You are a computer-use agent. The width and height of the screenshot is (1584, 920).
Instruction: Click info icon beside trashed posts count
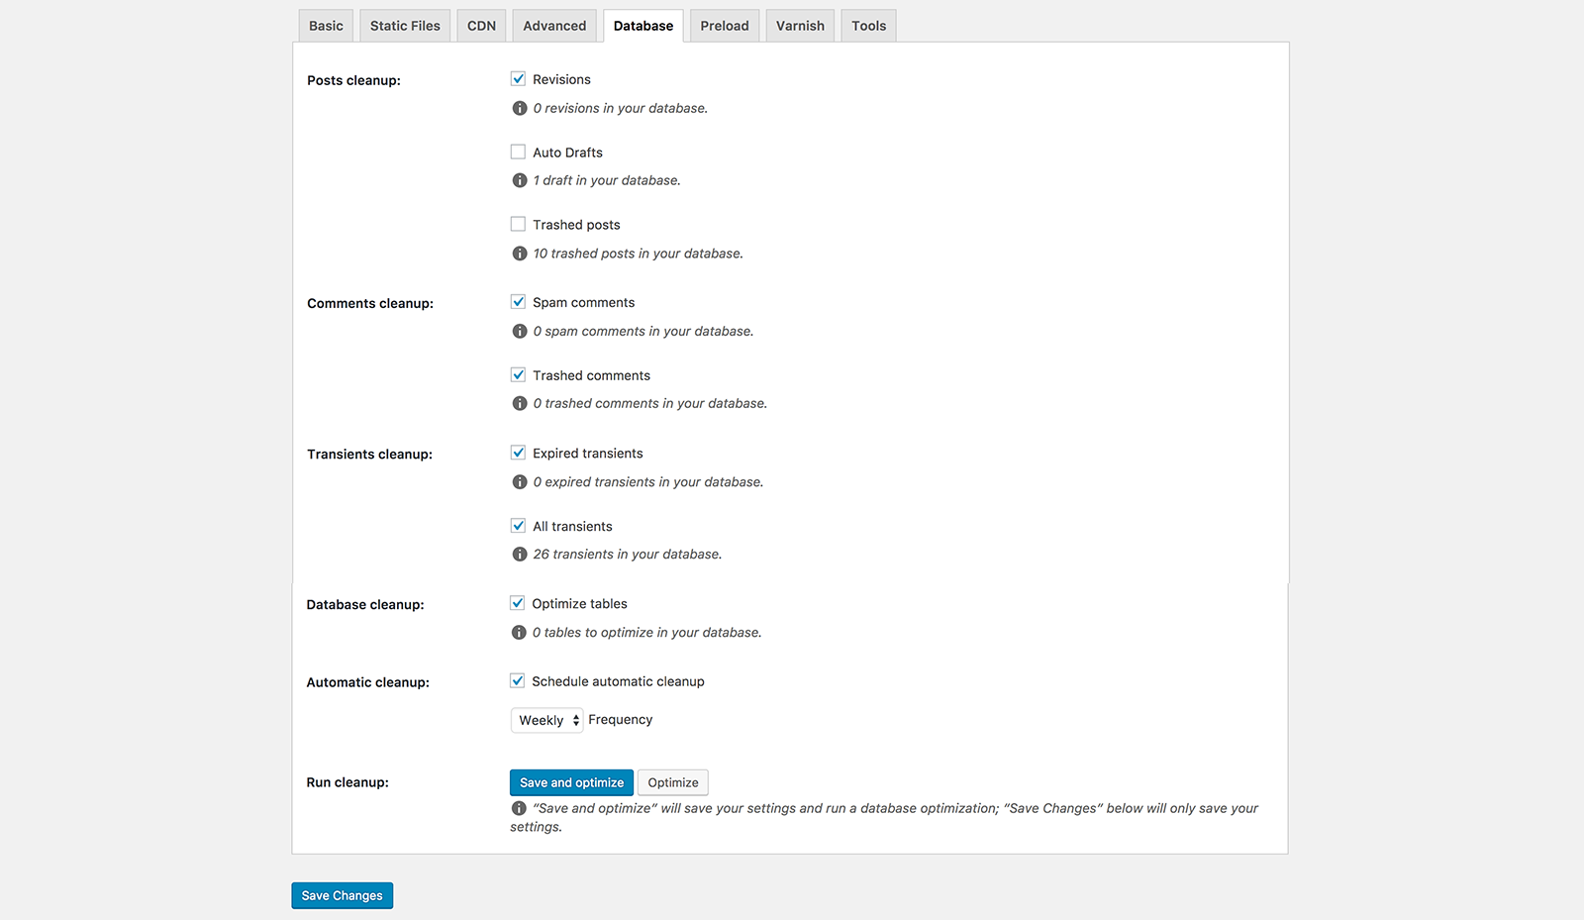(520, 254)
